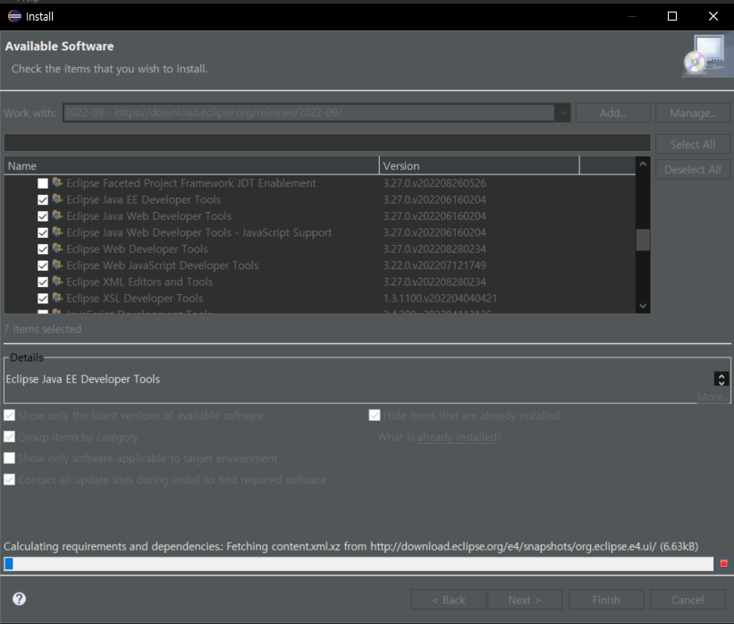Image resolution: width=734 pixels, height=624 pixels.
Task: Toggle Show only the latest versions checkbox
Action: click(9, 415)
